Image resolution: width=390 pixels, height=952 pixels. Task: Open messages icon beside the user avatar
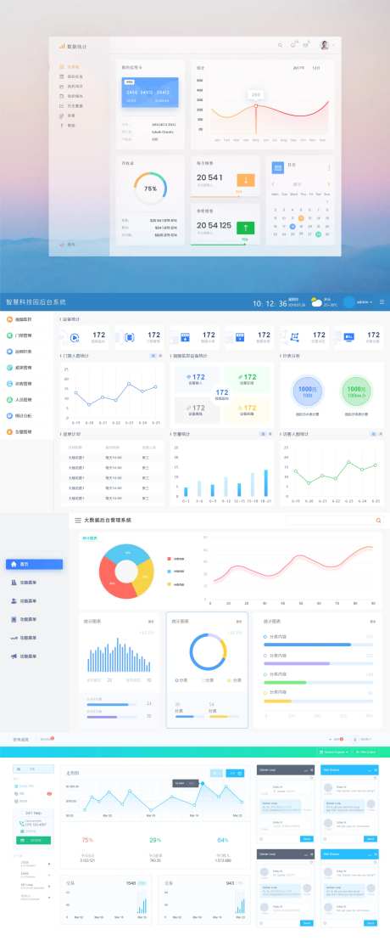point(306,46)
